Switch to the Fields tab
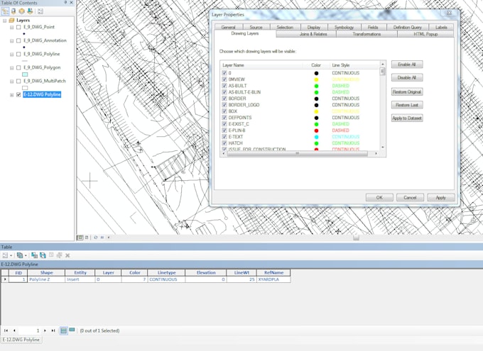Image resolution: width=483 pixels, height=351 pixels. [373, 27]
